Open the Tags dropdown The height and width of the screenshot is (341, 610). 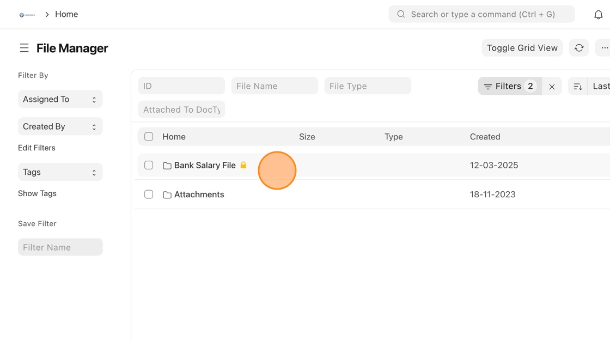(60, 172)
